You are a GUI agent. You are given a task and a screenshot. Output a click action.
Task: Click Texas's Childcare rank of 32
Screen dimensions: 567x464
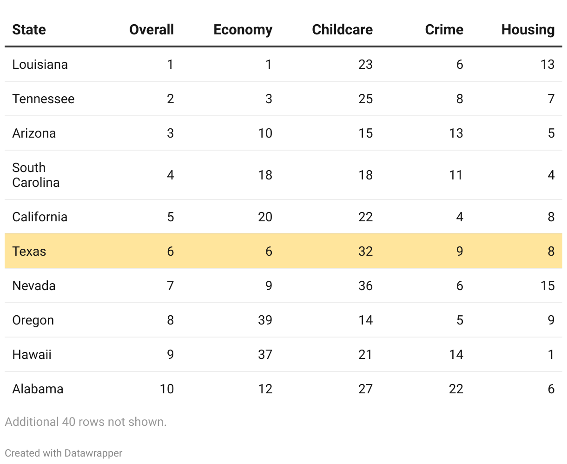[x=365, y=251]
